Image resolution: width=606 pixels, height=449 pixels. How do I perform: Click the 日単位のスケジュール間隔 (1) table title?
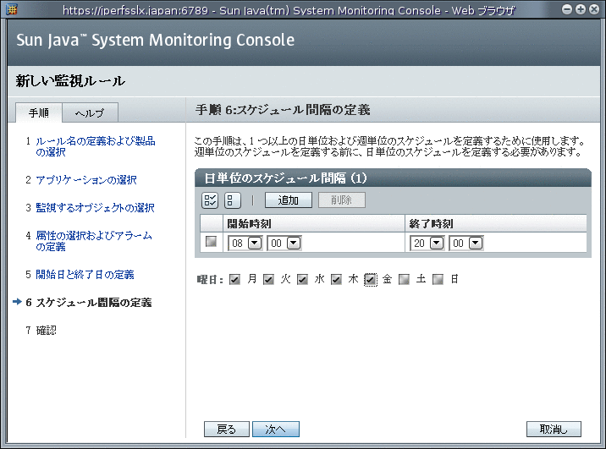pyautogui.click(x=285, y=178)
